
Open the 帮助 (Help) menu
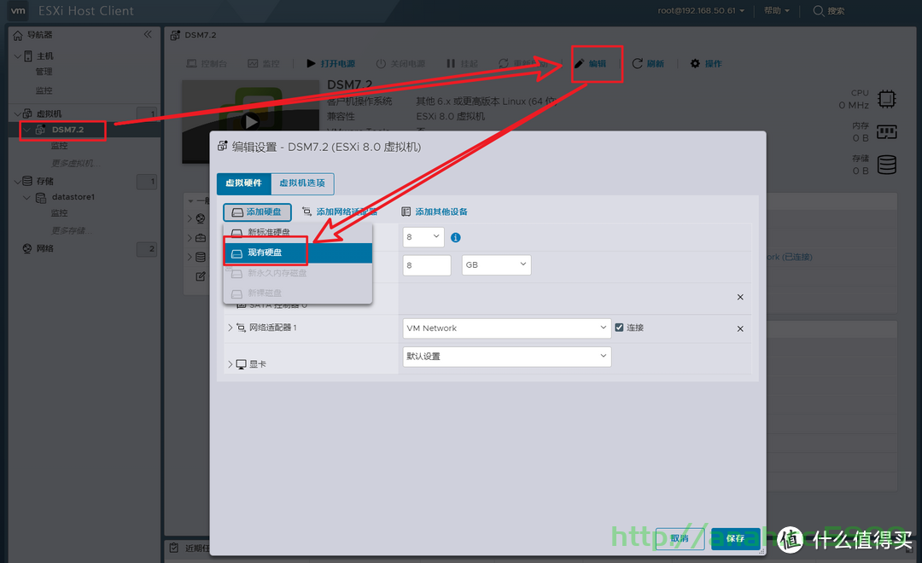pyautogui.click(x=776, y=10)
